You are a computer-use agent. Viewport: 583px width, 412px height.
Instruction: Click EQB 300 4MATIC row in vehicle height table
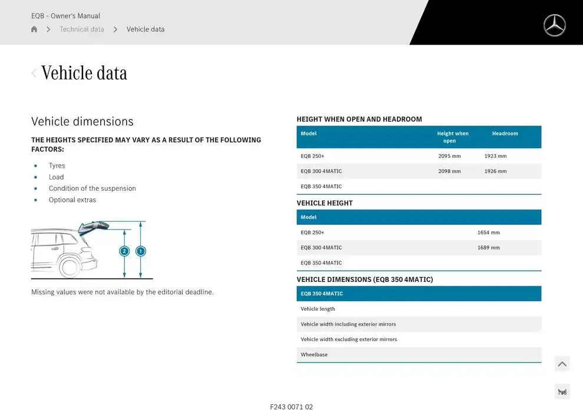(x=419, y=248)
